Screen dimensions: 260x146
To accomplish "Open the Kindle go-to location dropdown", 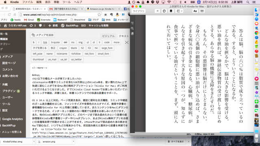I will (179, 11).
